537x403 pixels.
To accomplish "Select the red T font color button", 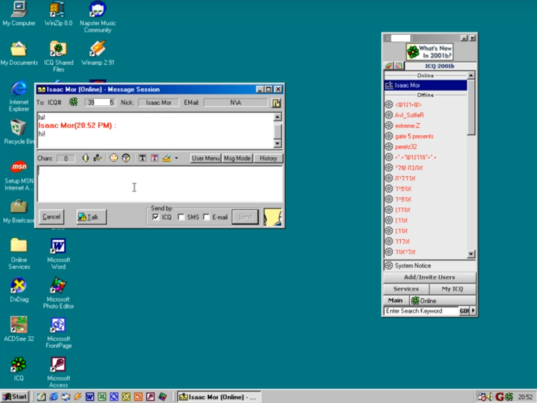I will click(155, 158).
